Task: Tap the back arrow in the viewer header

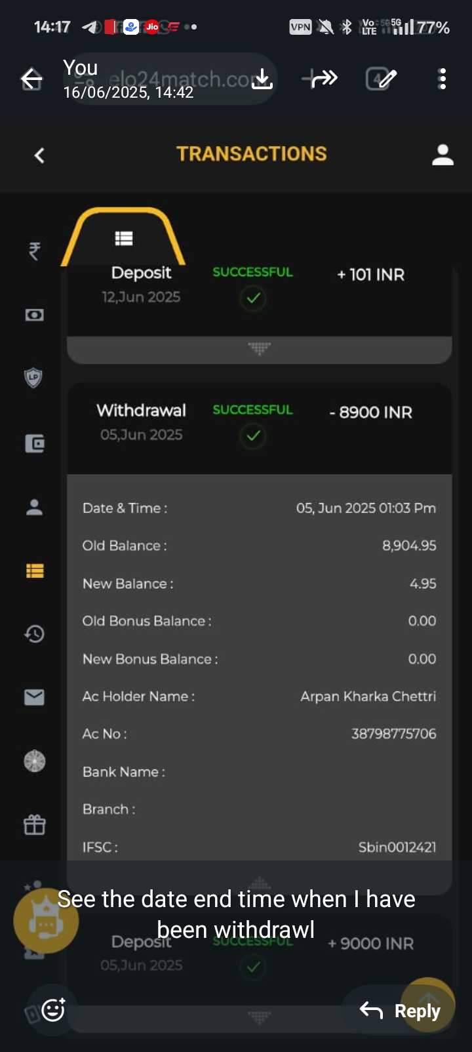Action: click(x=31, y=79)
